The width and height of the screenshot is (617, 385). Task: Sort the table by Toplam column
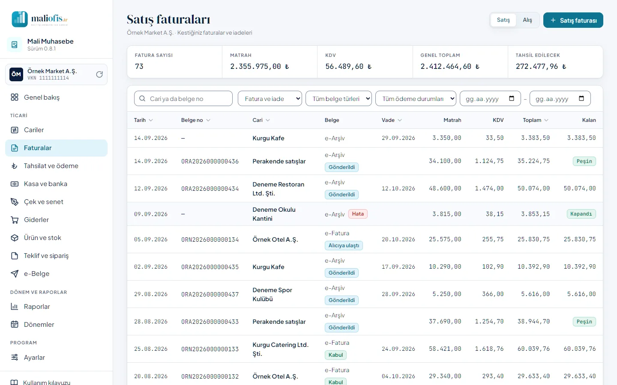pyautogui.click(x=536, y=120)
